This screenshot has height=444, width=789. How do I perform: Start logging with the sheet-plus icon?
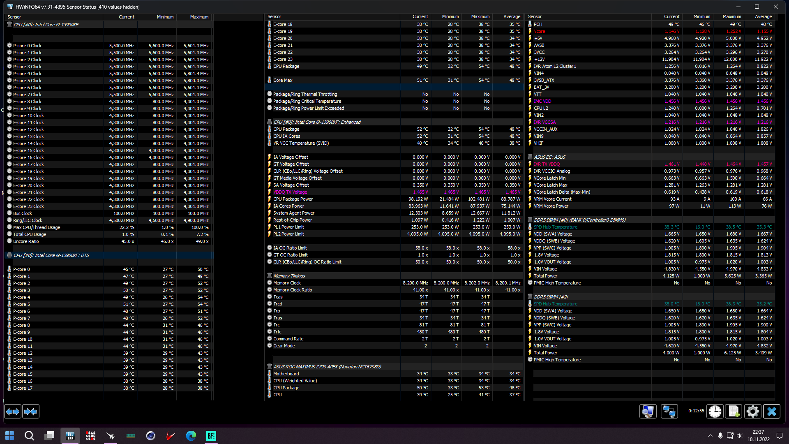(734, 412)
